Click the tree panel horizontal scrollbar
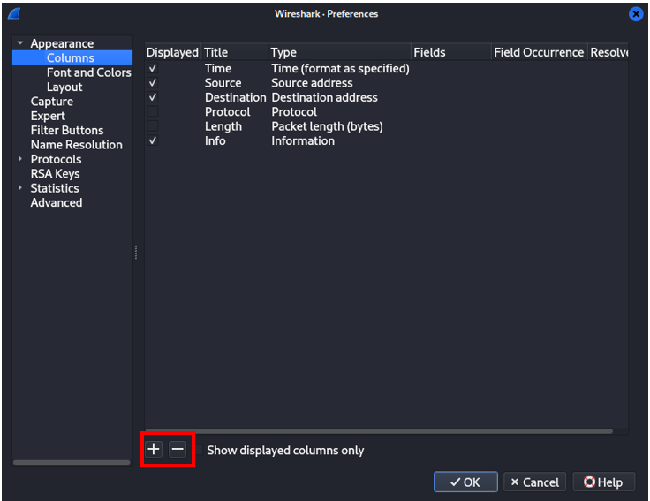 pyautogui.click(x=72, y=462)
